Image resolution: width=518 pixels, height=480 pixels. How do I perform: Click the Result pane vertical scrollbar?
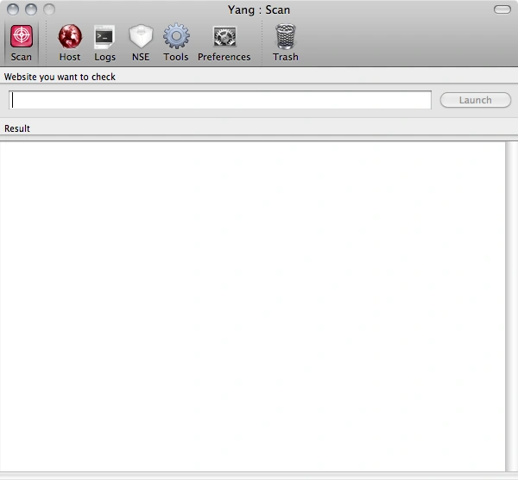pos(511,307)
